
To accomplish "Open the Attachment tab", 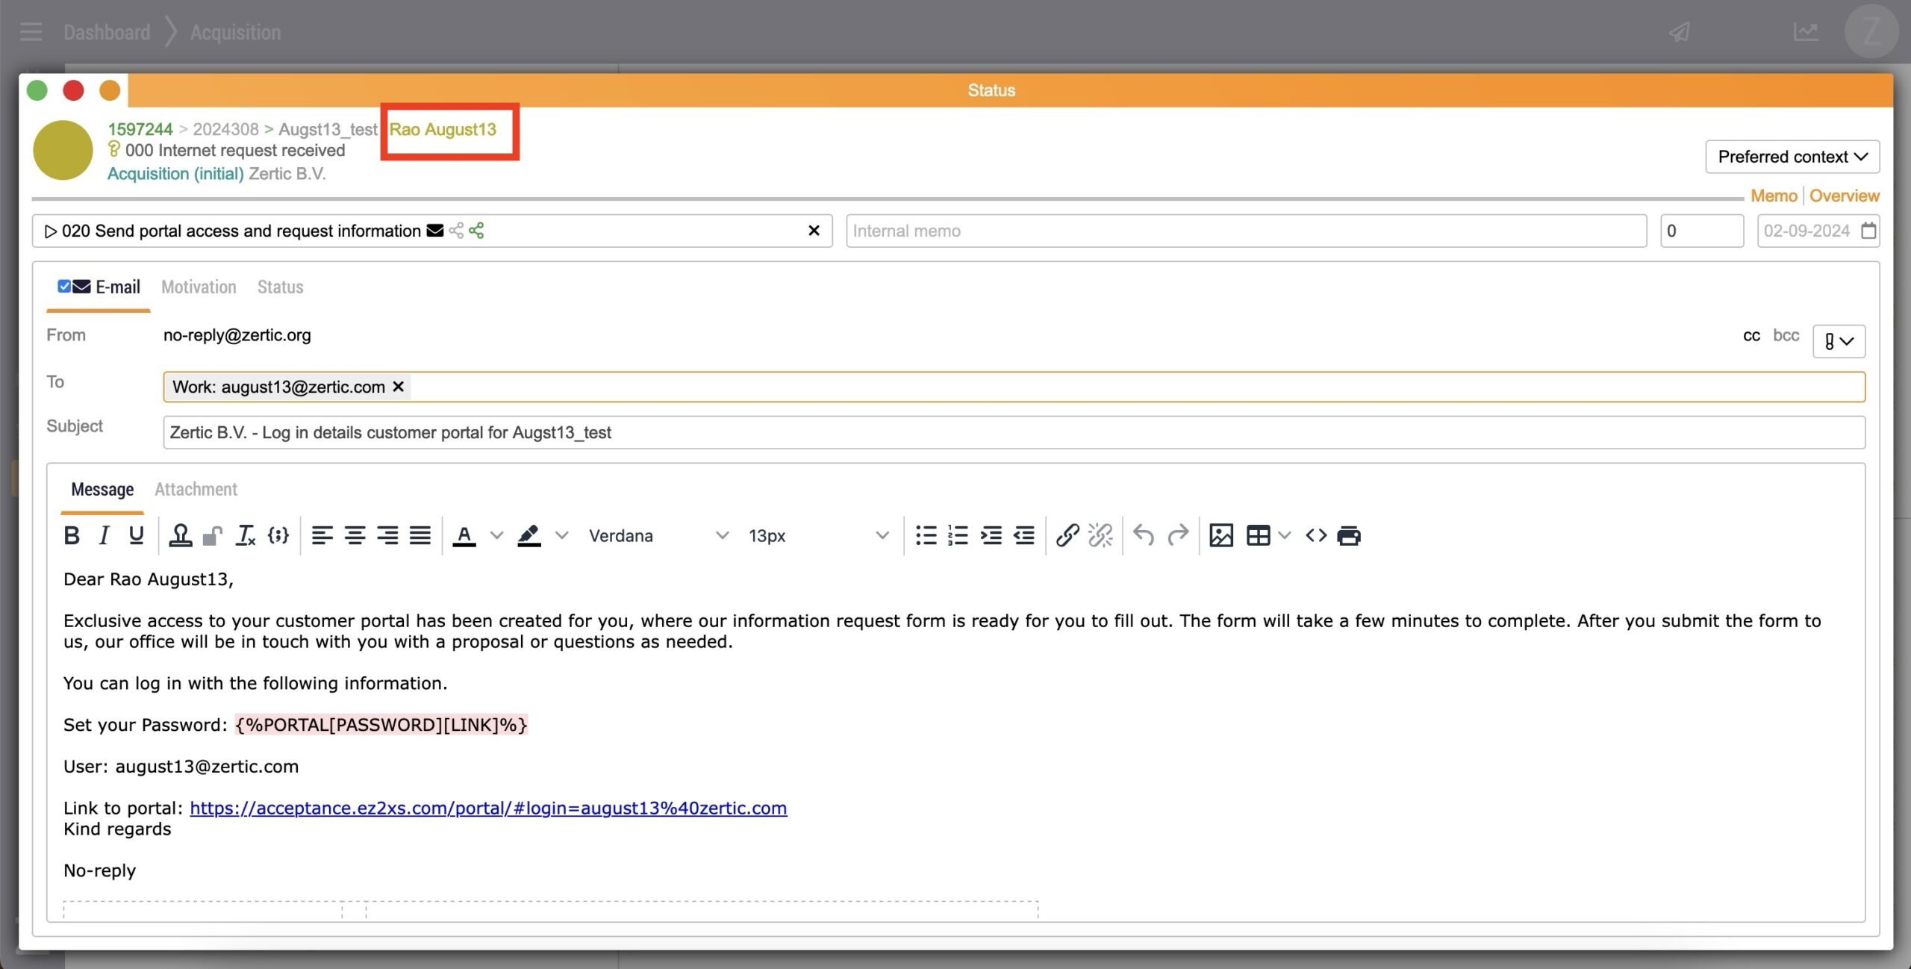I will (x=196, y=490).
